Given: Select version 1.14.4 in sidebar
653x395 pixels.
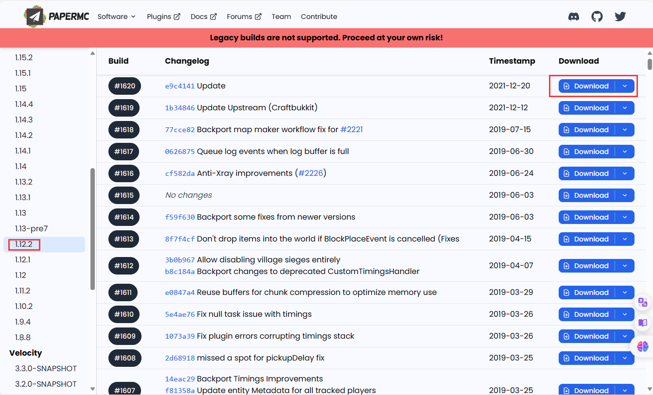Looking at the screenshot, I should (x=44, y=104).
